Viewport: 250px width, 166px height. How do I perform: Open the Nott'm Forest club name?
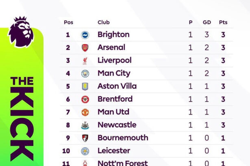(123, 163)
